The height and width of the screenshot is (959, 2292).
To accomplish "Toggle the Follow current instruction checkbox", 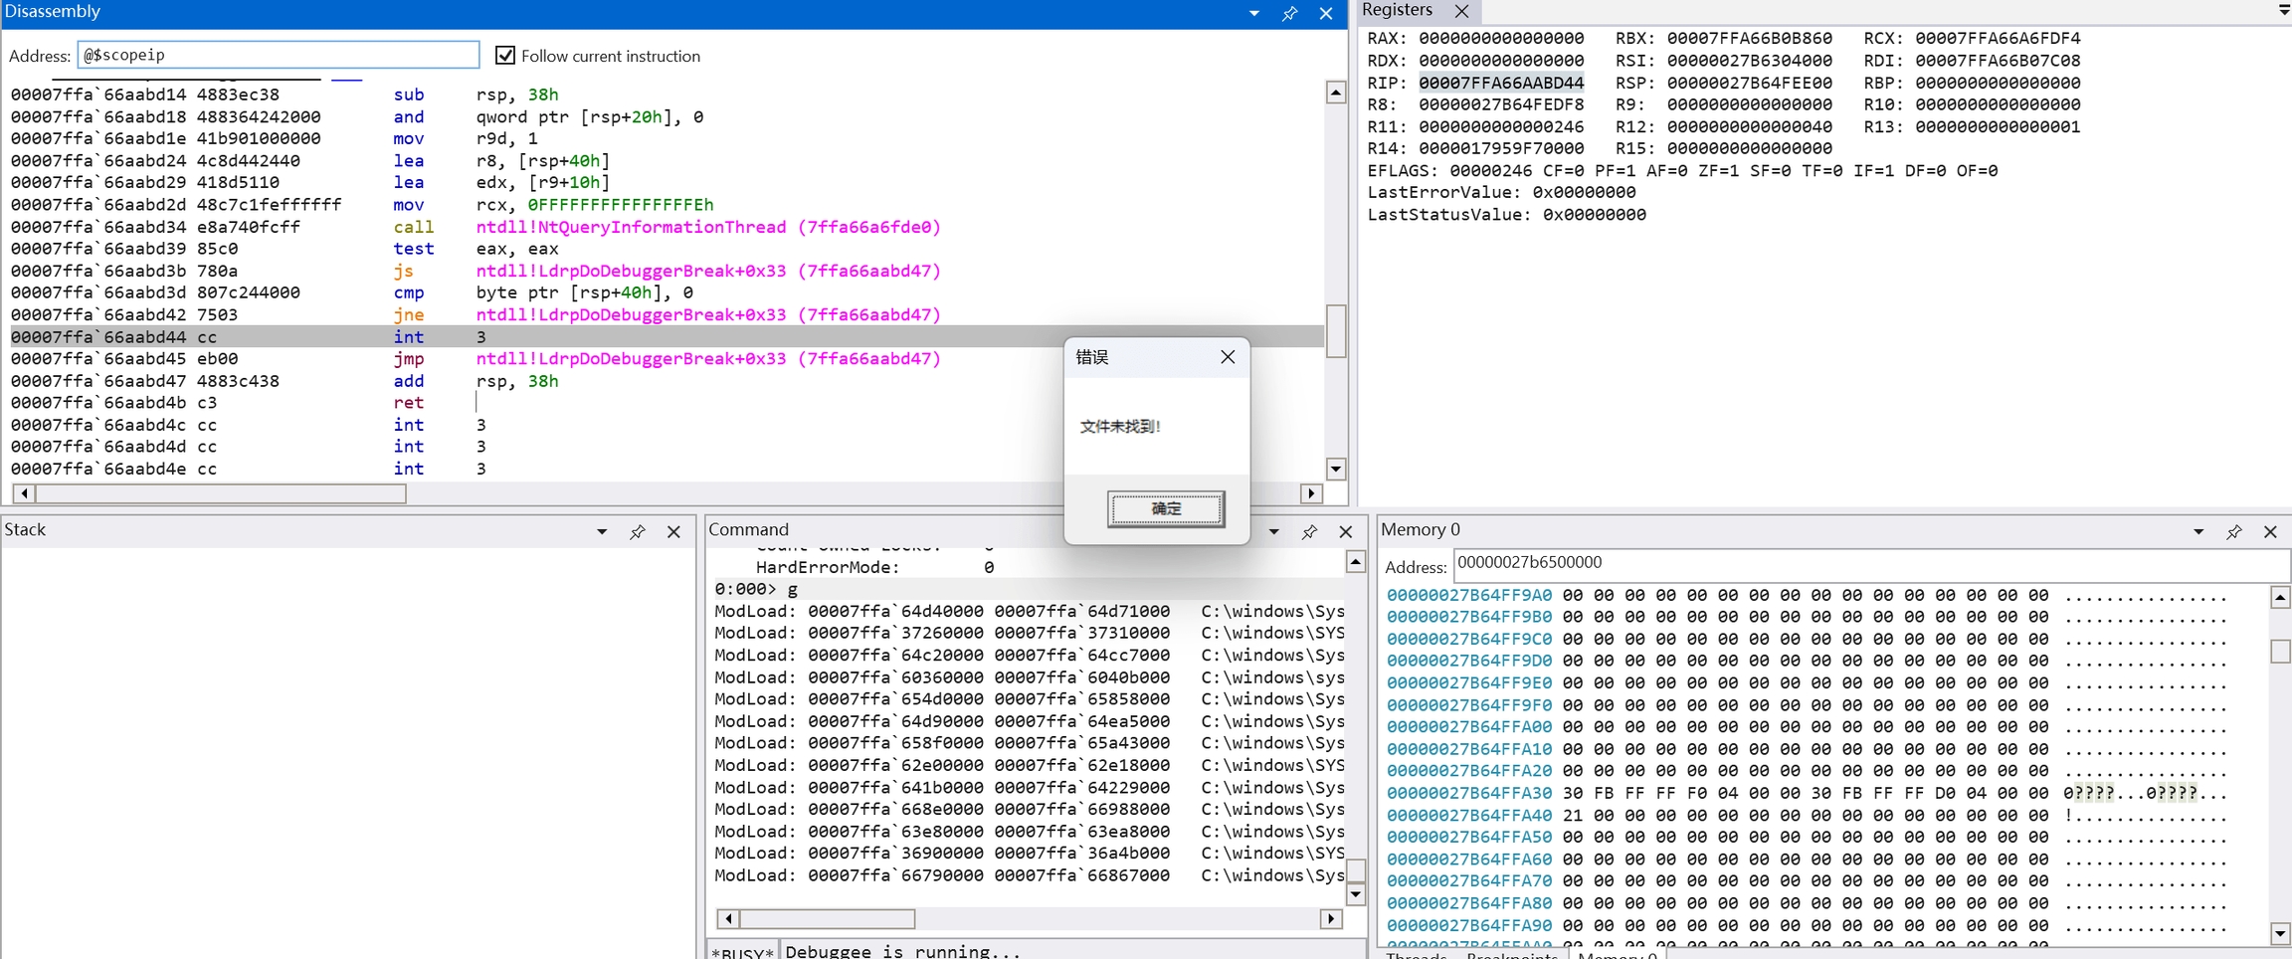I will (505, 56).
